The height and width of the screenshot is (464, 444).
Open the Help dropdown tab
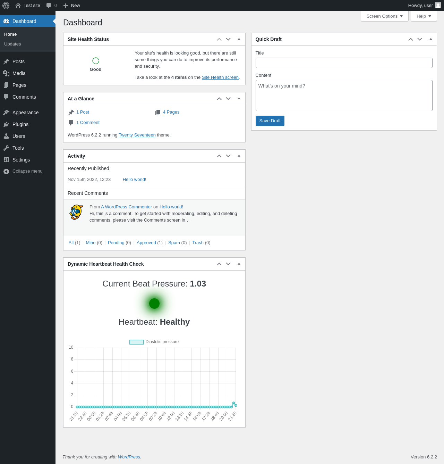(424, 16)
